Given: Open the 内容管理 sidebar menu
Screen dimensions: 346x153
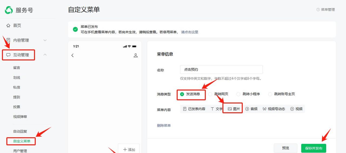Looking at the screenshot, I should pos(21,40).
